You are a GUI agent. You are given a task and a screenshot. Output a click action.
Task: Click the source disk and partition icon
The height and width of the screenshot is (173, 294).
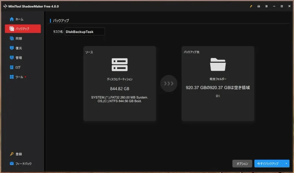click(x=119, y=65)
